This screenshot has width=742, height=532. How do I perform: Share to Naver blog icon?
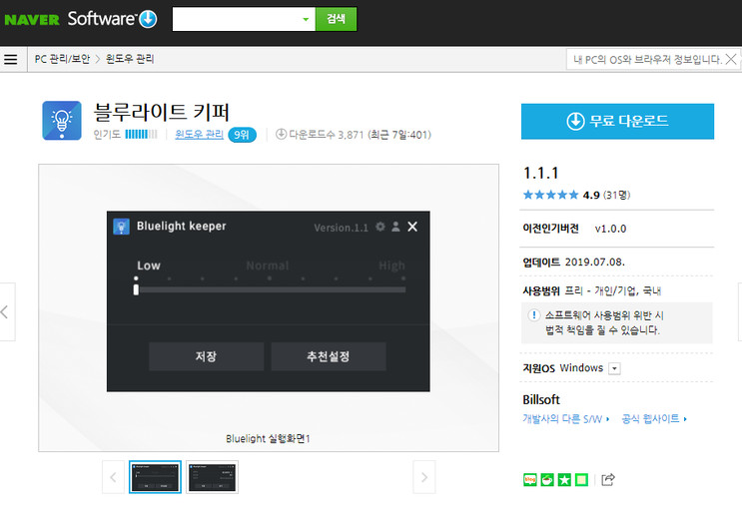click(x=530, y=480)
